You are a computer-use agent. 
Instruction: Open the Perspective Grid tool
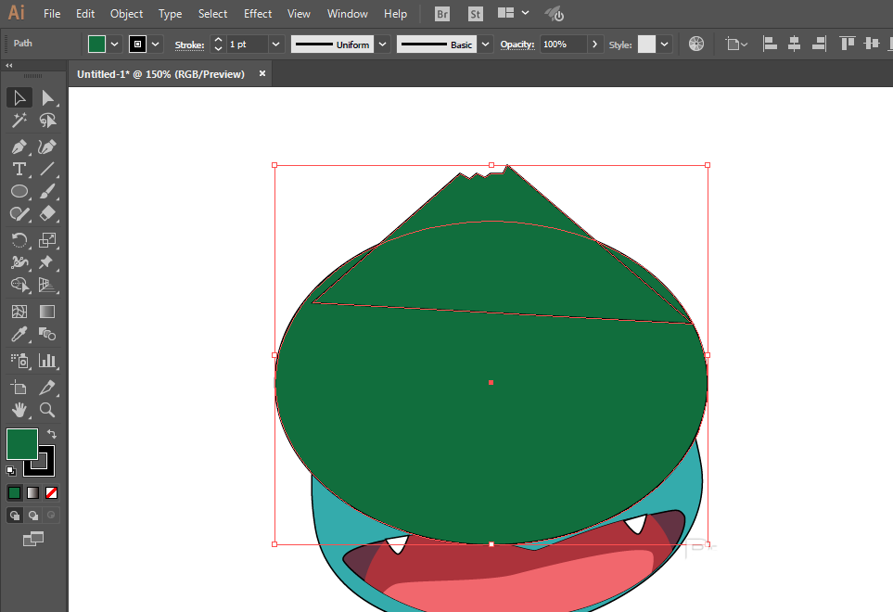click(x=47, y=285)
